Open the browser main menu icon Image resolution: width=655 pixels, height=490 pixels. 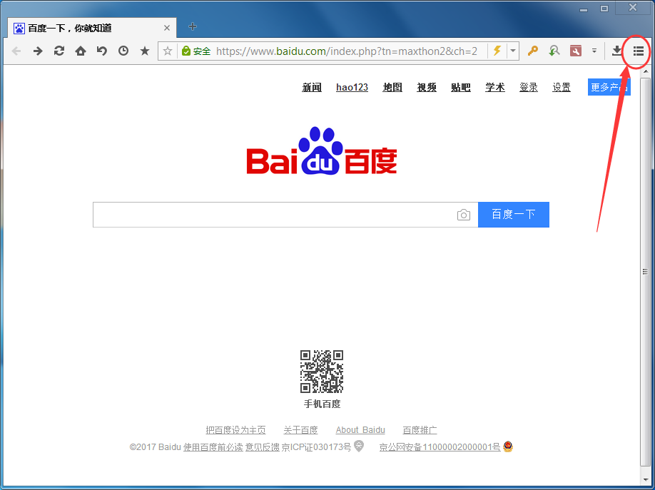[639, 51]
